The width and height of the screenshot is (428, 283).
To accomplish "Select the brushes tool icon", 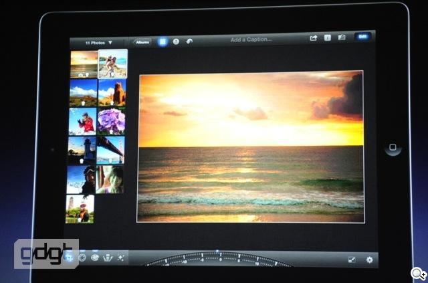I will pos(107,258).
